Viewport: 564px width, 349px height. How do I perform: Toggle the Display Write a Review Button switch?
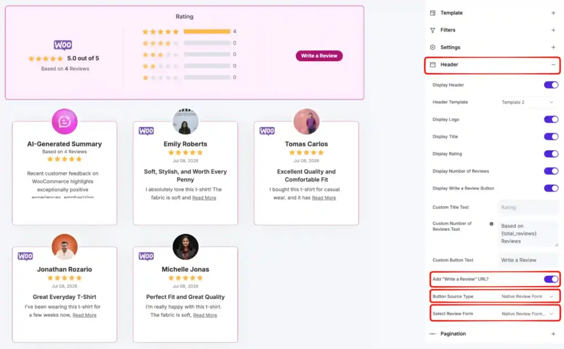click(551, 188)
